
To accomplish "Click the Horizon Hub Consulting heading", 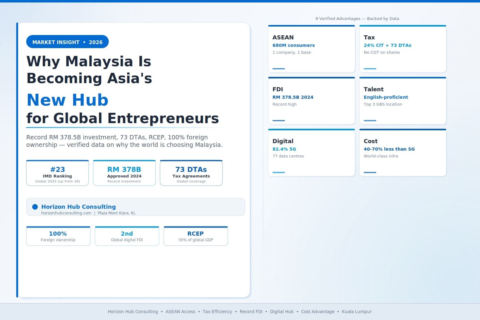I will [x=78, y=207].
